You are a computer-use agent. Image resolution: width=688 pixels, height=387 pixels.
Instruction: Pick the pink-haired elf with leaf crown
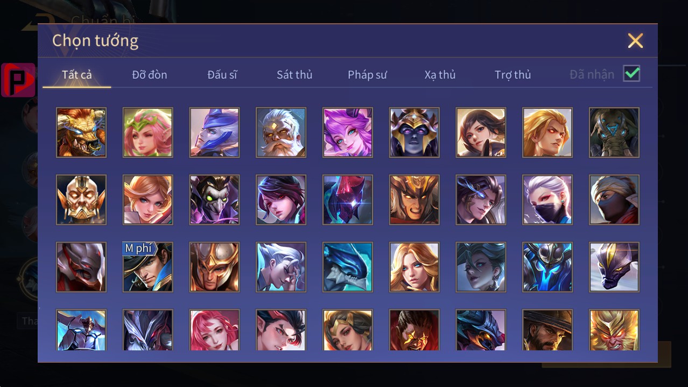pyautogui.click(x=148, y=133)
